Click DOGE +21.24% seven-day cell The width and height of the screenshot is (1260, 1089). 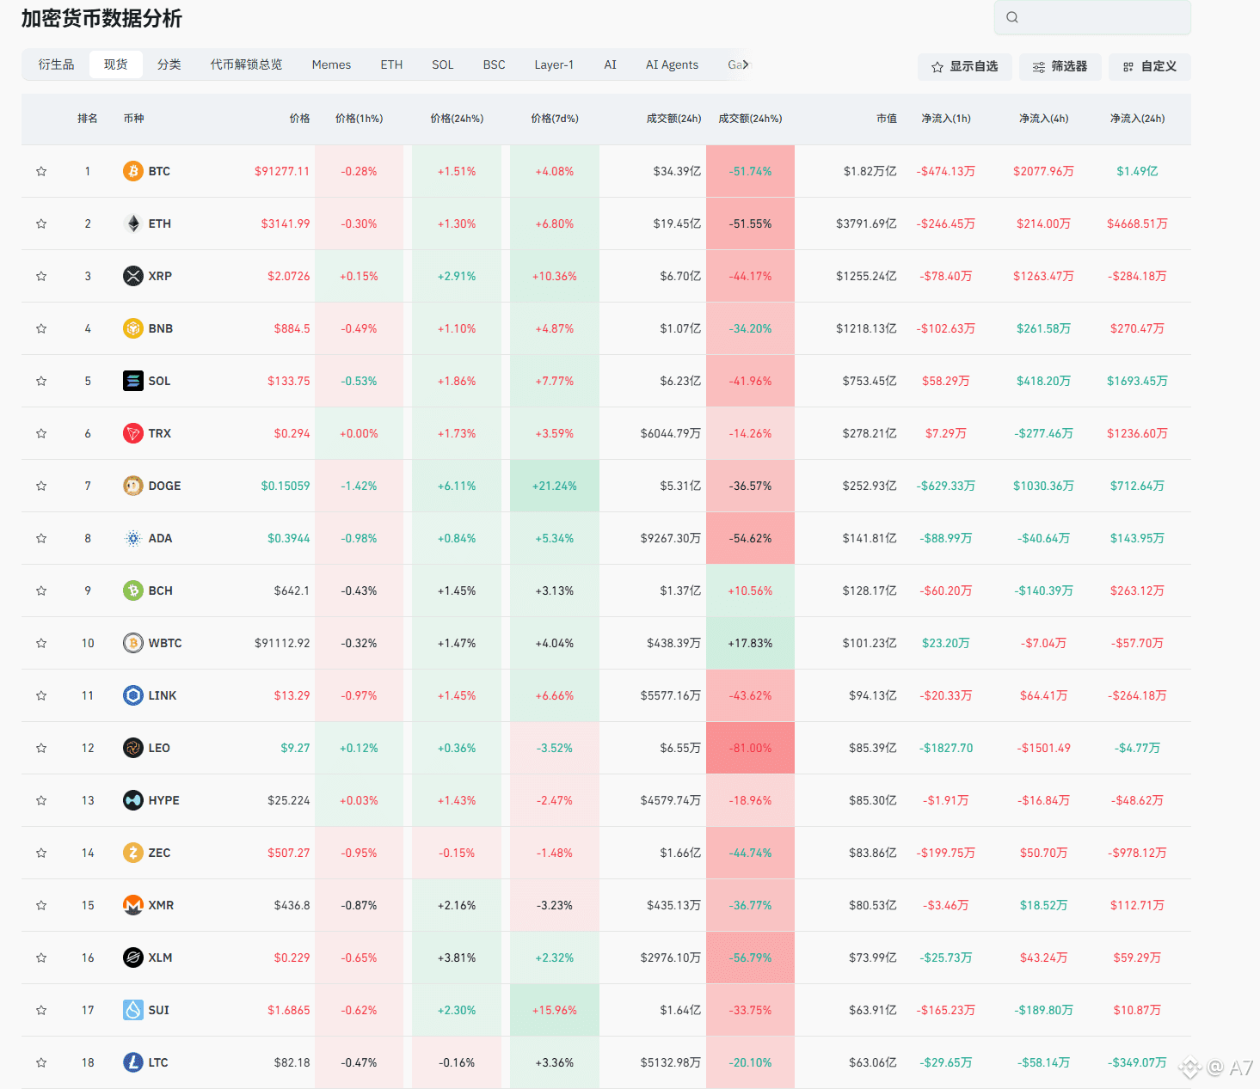click(555, 486)
